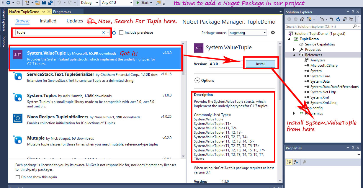The height and width of the screenshot is (188, 363).
Task: Select Analyzers under References
Action: point(318,60)
